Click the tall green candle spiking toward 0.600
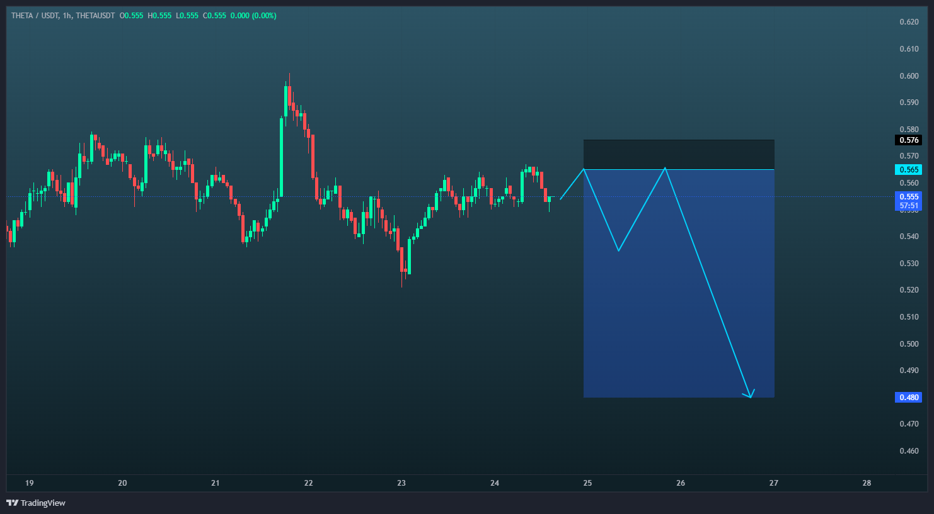Viewport: 934px width, 514px height. [282, 157]
